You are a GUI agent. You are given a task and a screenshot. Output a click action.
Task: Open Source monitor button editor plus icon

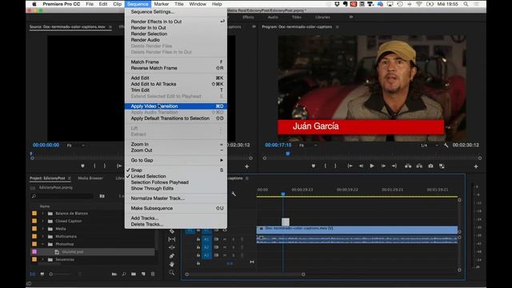(x=247, y=166)
